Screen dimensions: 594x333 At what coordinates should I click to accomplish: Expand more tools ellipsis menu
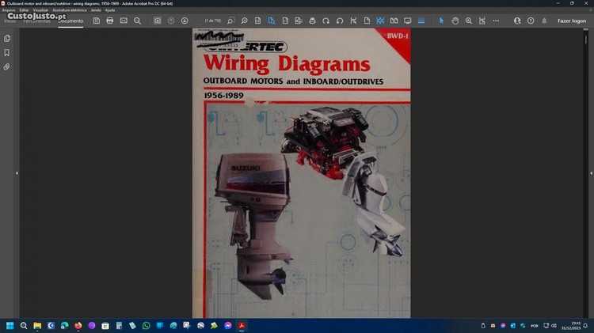tap(496, 21)
